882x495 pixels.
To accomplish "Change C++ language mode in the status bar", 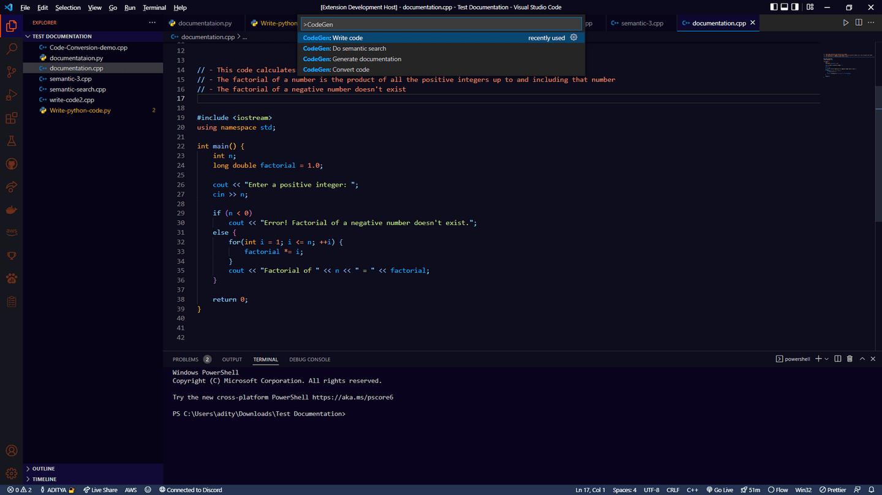I will point(692,490).
